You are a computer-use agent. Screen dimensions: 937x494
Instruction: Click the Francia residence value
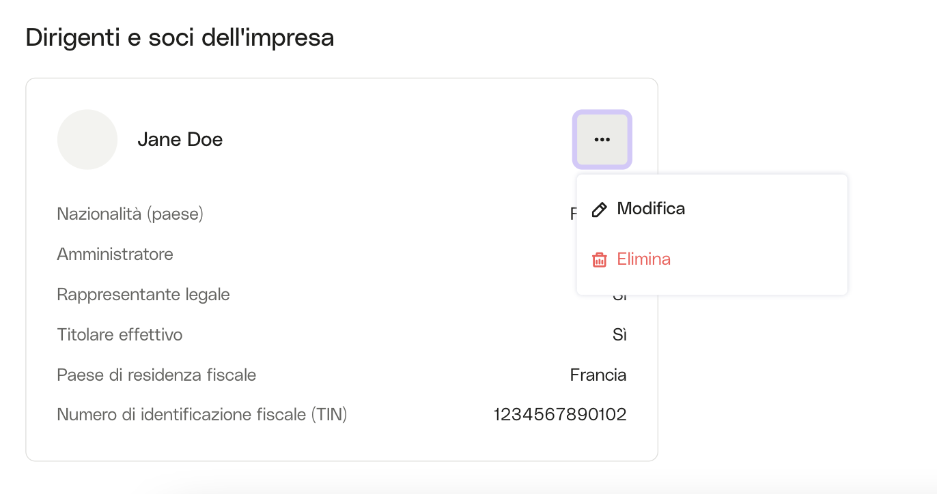pos(598,375)
